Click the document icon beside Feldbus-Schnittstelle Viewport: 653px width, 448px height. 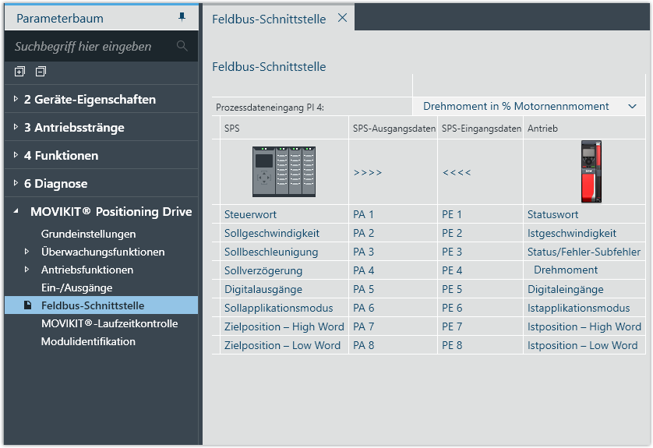pos(27,305)
